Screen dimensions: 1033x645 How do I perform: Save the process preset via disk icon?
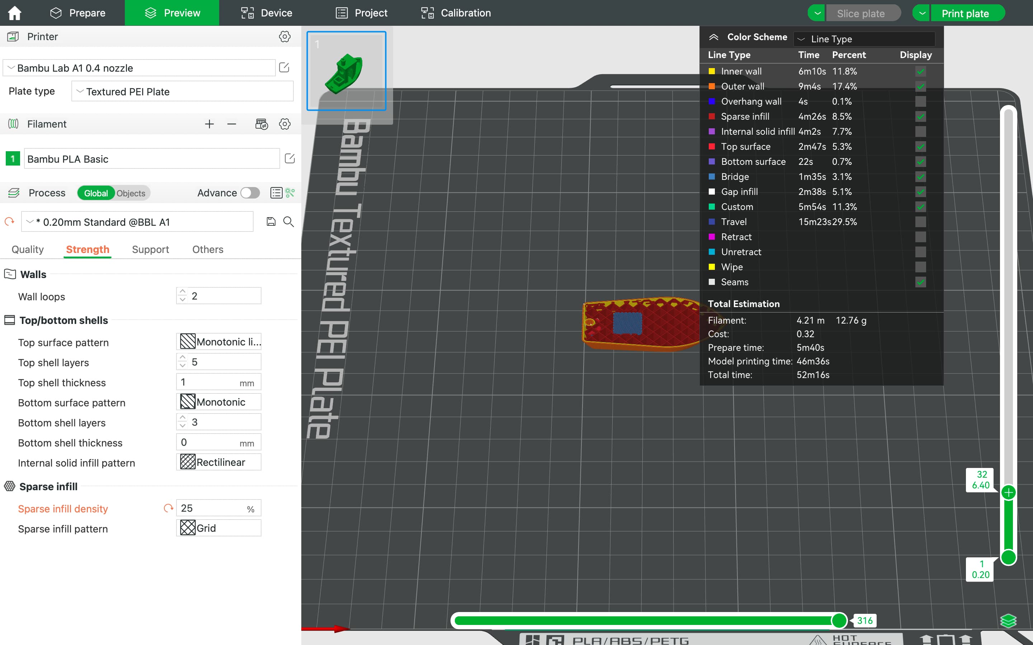pyautogui.click(x=271, y=221)
